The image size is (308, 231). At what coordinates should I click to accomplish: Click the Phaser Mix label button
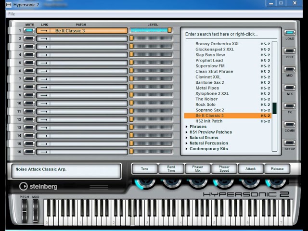tap(198, 169)
